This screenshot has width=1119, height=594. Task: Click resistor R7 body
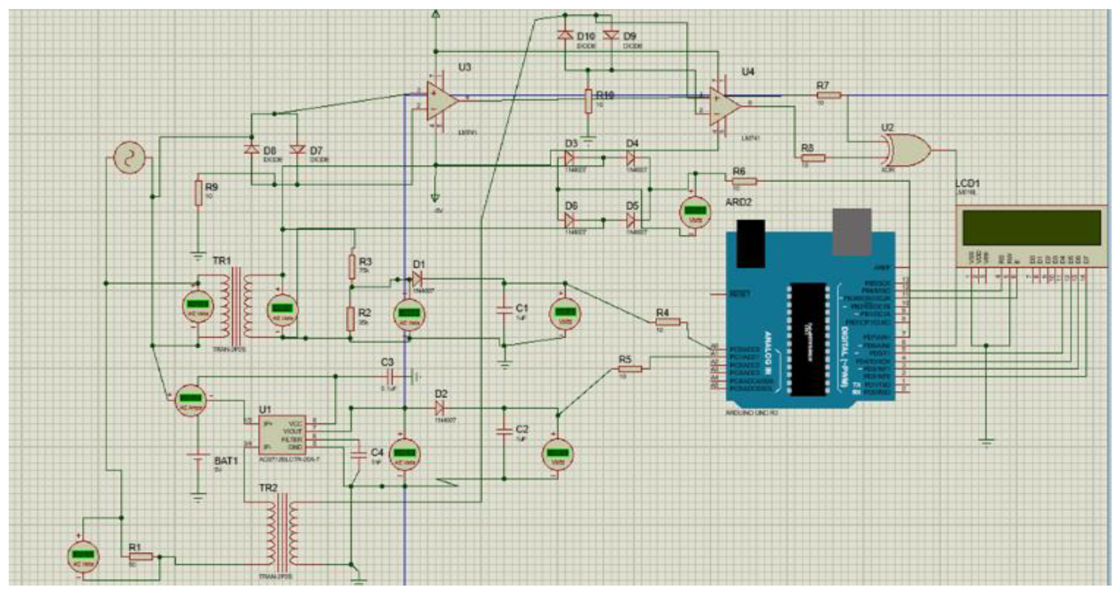(x=829, y=96)
